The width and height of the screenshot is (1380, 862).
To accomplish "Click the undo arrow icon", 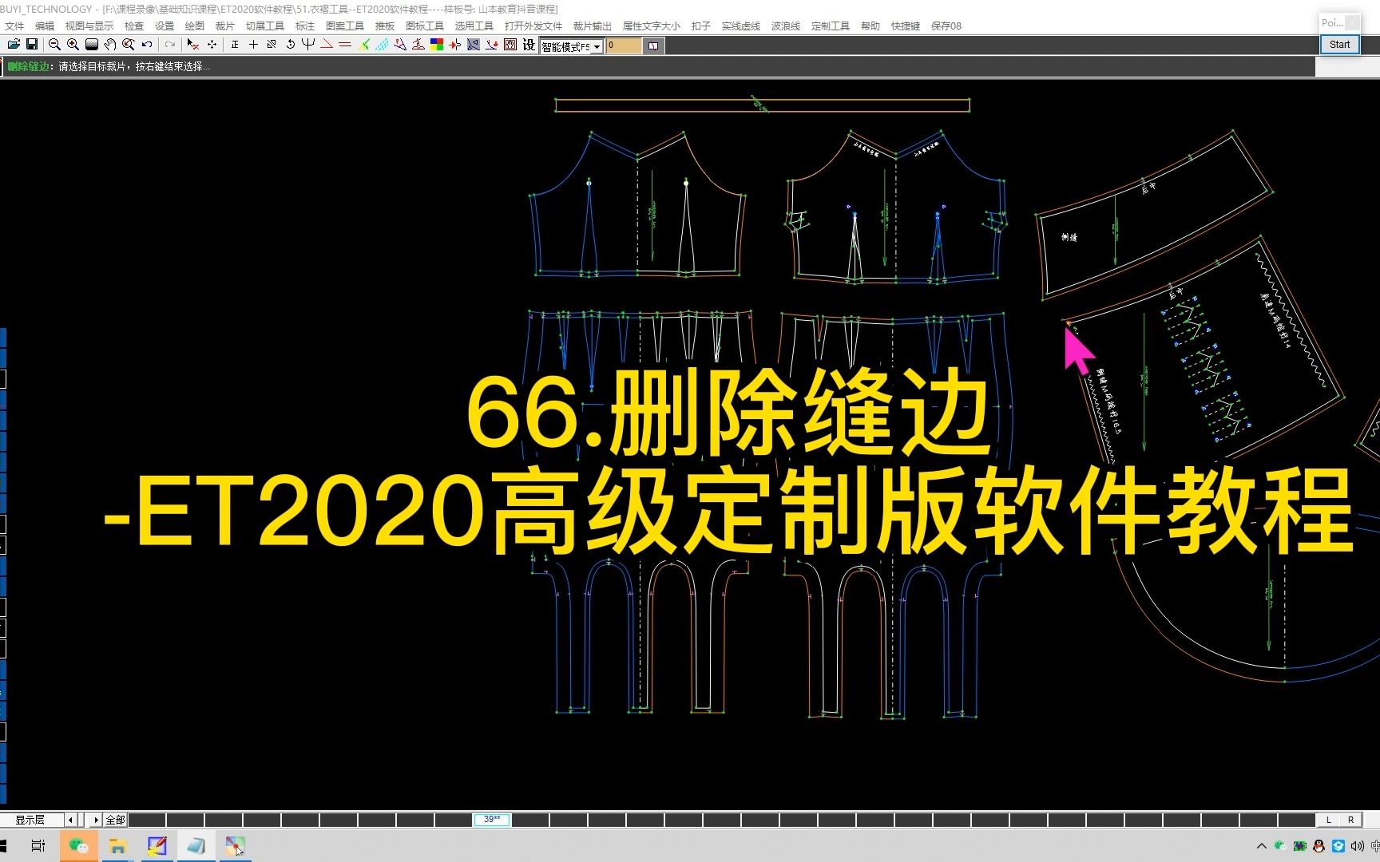I will [x=147, y=45].
